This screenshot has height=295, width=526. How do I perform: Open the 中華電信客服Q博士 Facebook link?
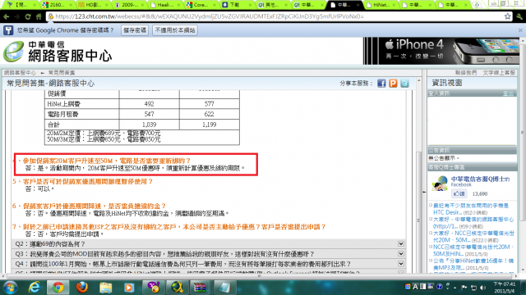click(480, 179)
